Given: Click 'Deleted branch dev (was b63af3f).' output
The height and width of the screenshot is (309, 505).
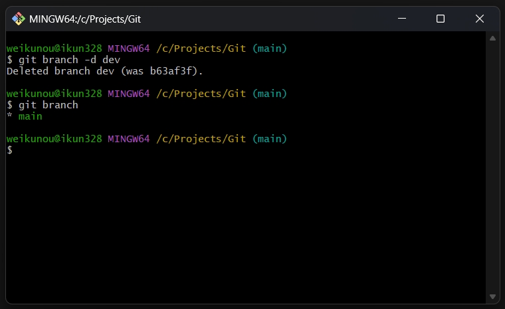Looking at the screenshot, I should click(x=105, y=71).
